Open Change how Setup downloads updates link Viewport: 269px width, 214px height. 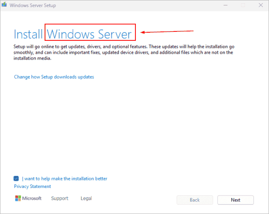coord(54,77)
